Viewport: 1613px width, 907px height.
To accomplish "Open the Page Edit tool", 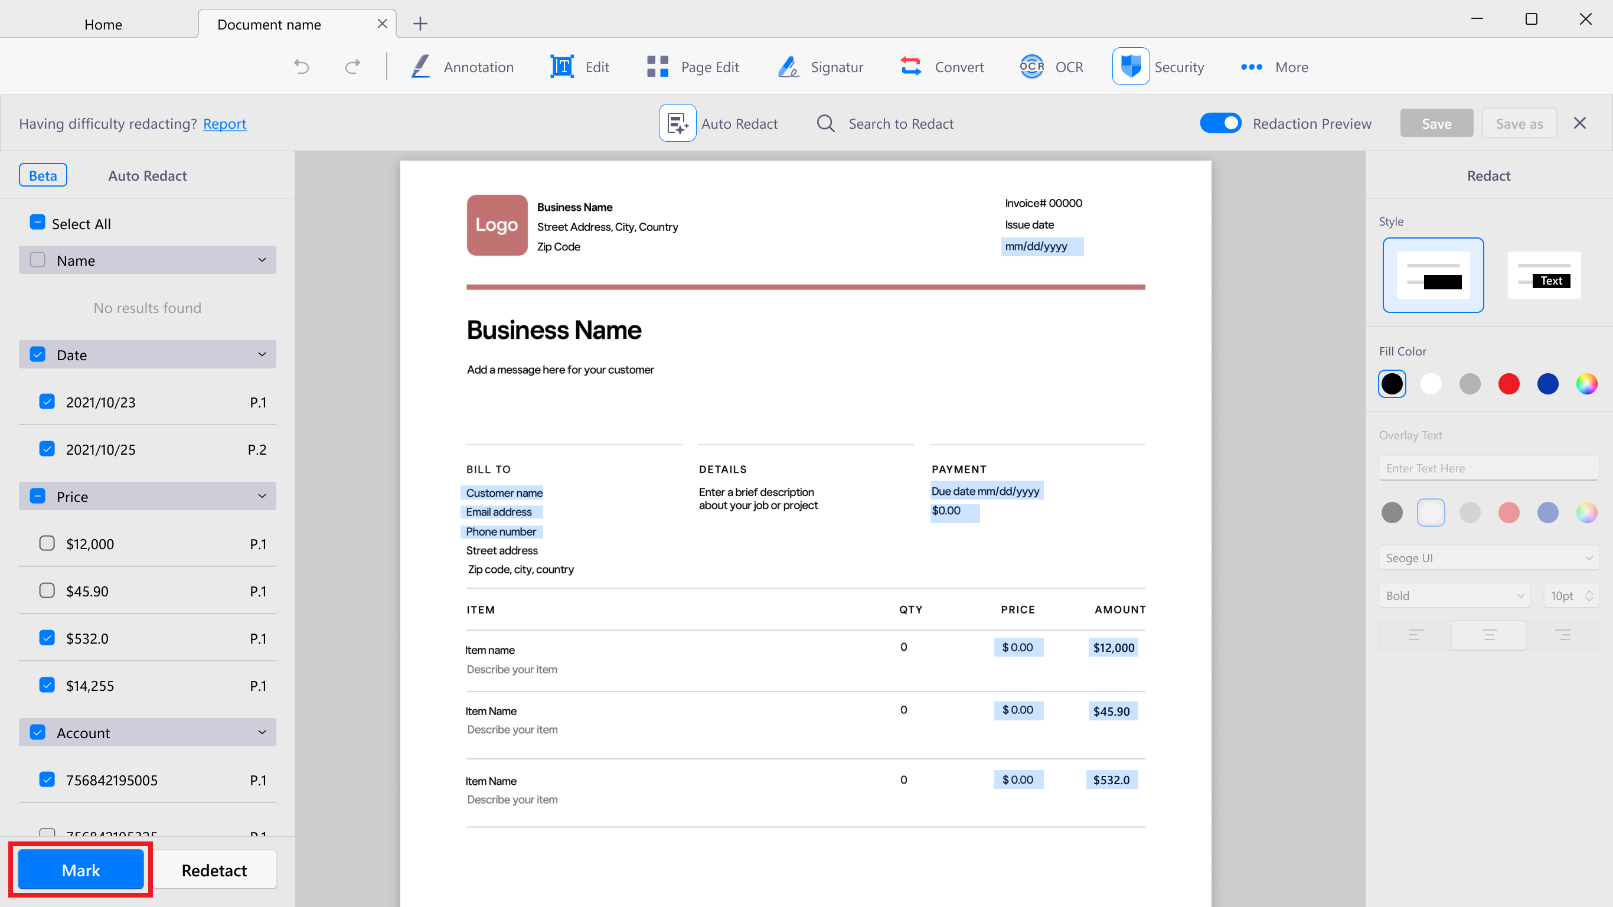I will click(x=693, y=66).
